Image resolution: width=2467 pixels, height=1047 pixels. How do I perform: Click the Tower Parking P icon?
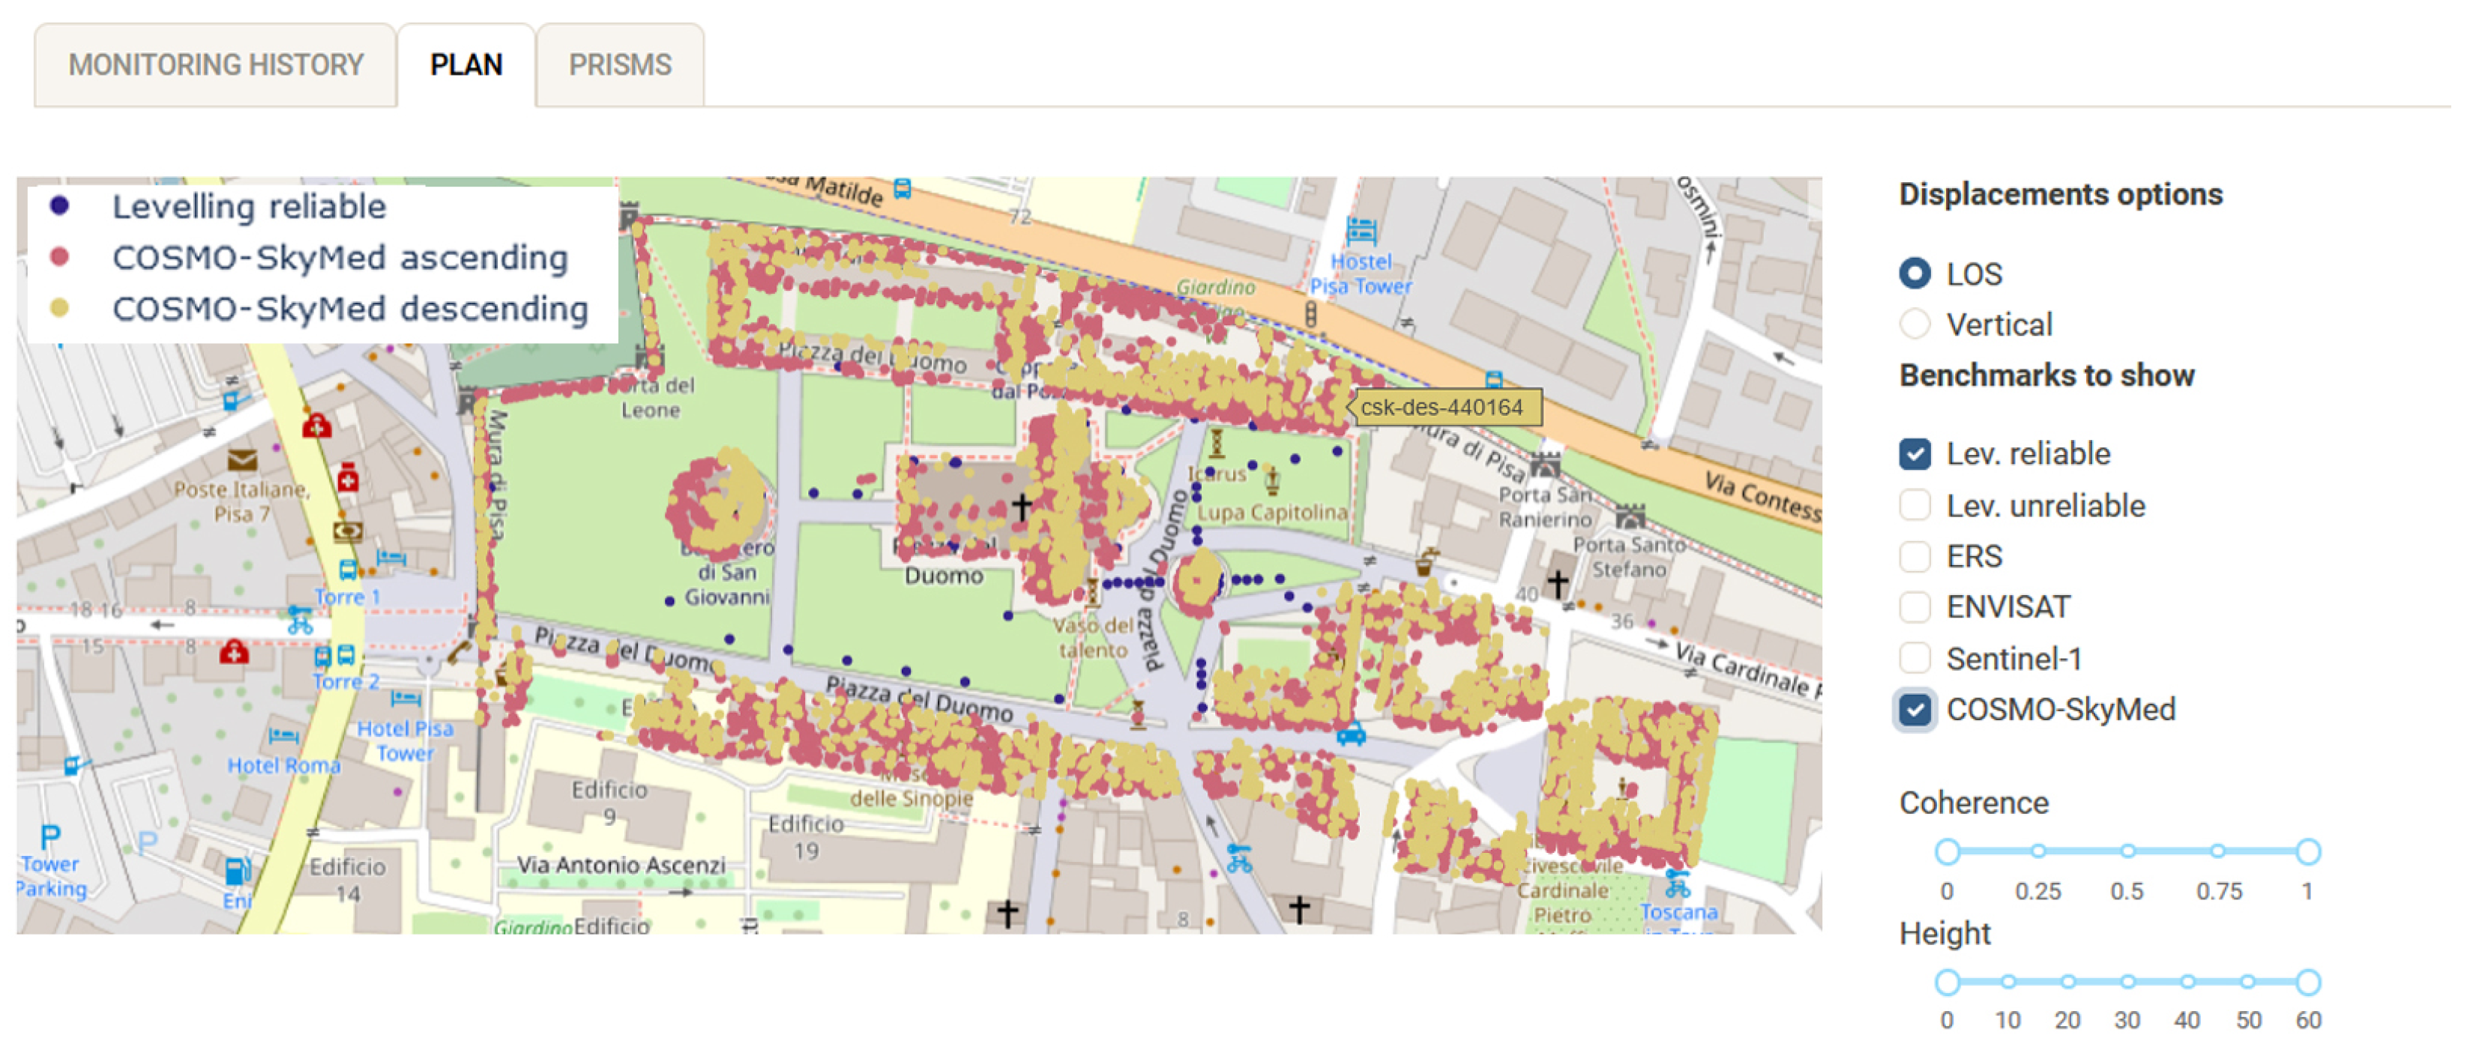[x=49, y=836]
